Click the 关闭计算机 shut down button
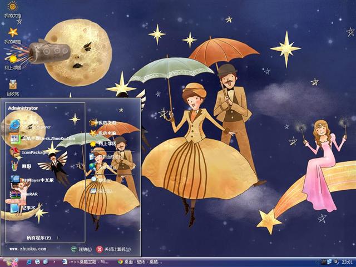The image size is (356, 267). coord(113,249)
